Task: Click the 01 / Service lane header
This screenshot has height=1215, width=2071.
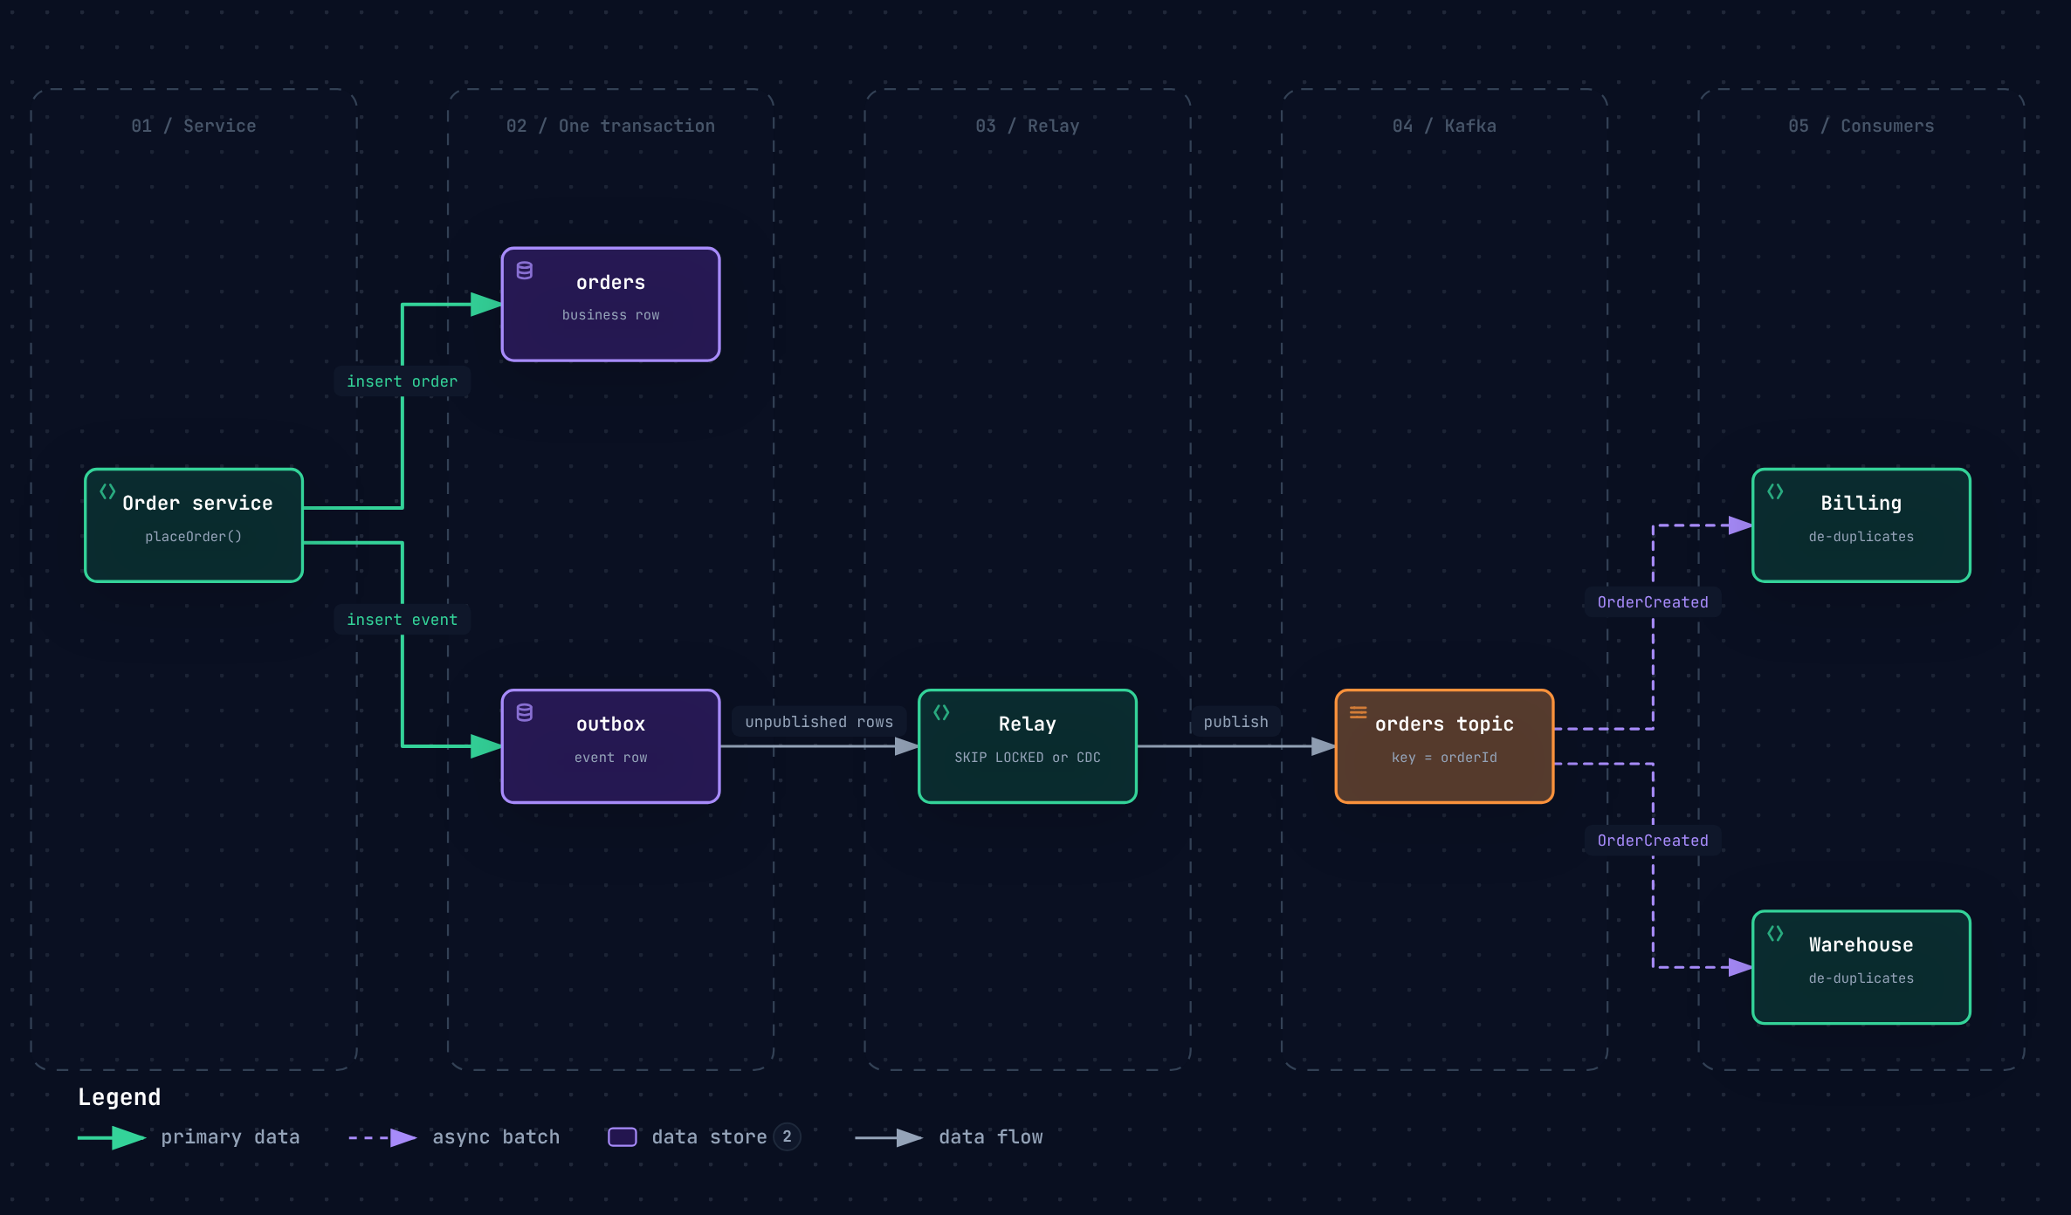Action: [x=194, y=126]
